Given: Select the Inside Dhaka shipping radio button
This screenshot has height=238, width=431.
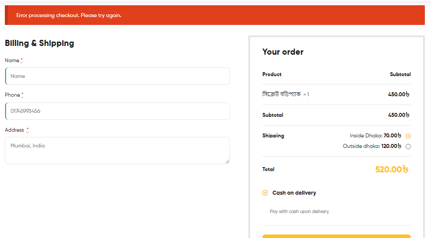Looking at the screenshot, I should tap(408, 136).
